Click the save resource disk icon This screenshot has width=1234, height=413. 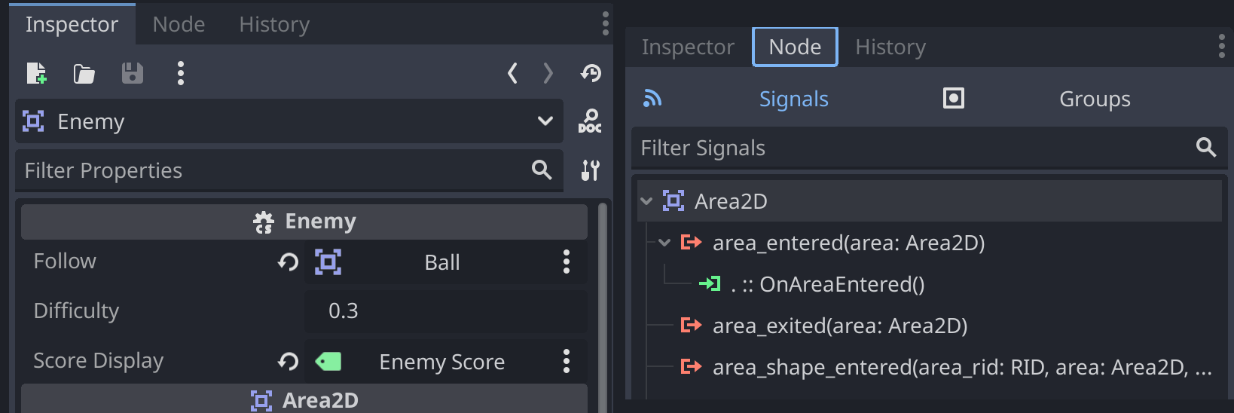pos(132,73)
